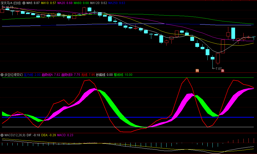
Task: Click the MACD(12,26,9) indicator name
Action: (x=15, y=135)
